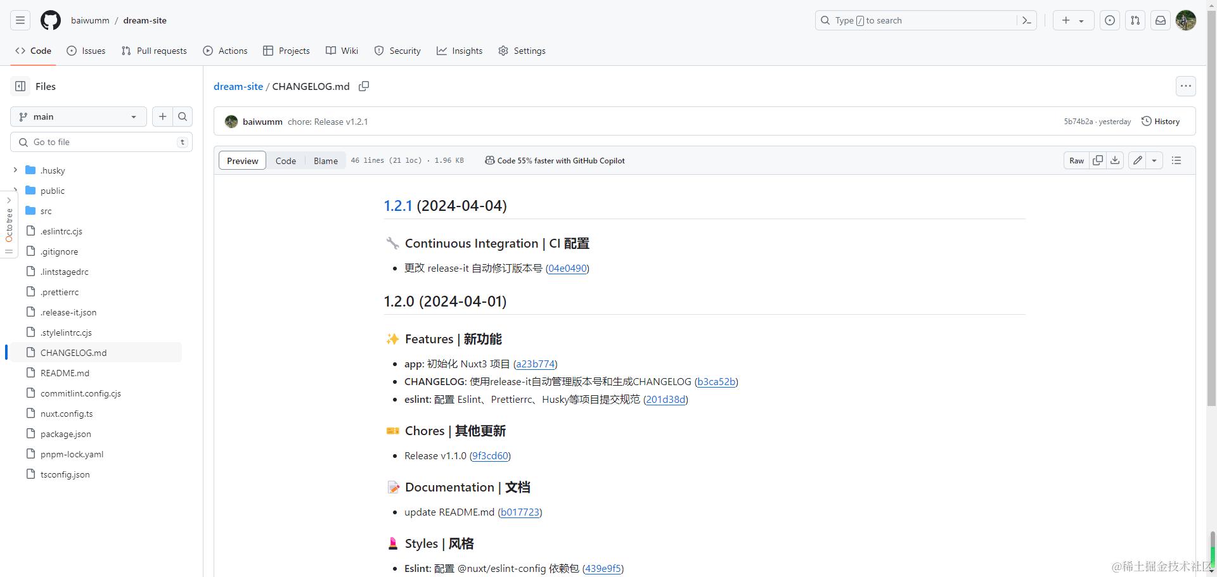Image resolution: width=1217 pixels, height=577 pixels.
Task: Open the Insights tab
Action: point(460,51)
